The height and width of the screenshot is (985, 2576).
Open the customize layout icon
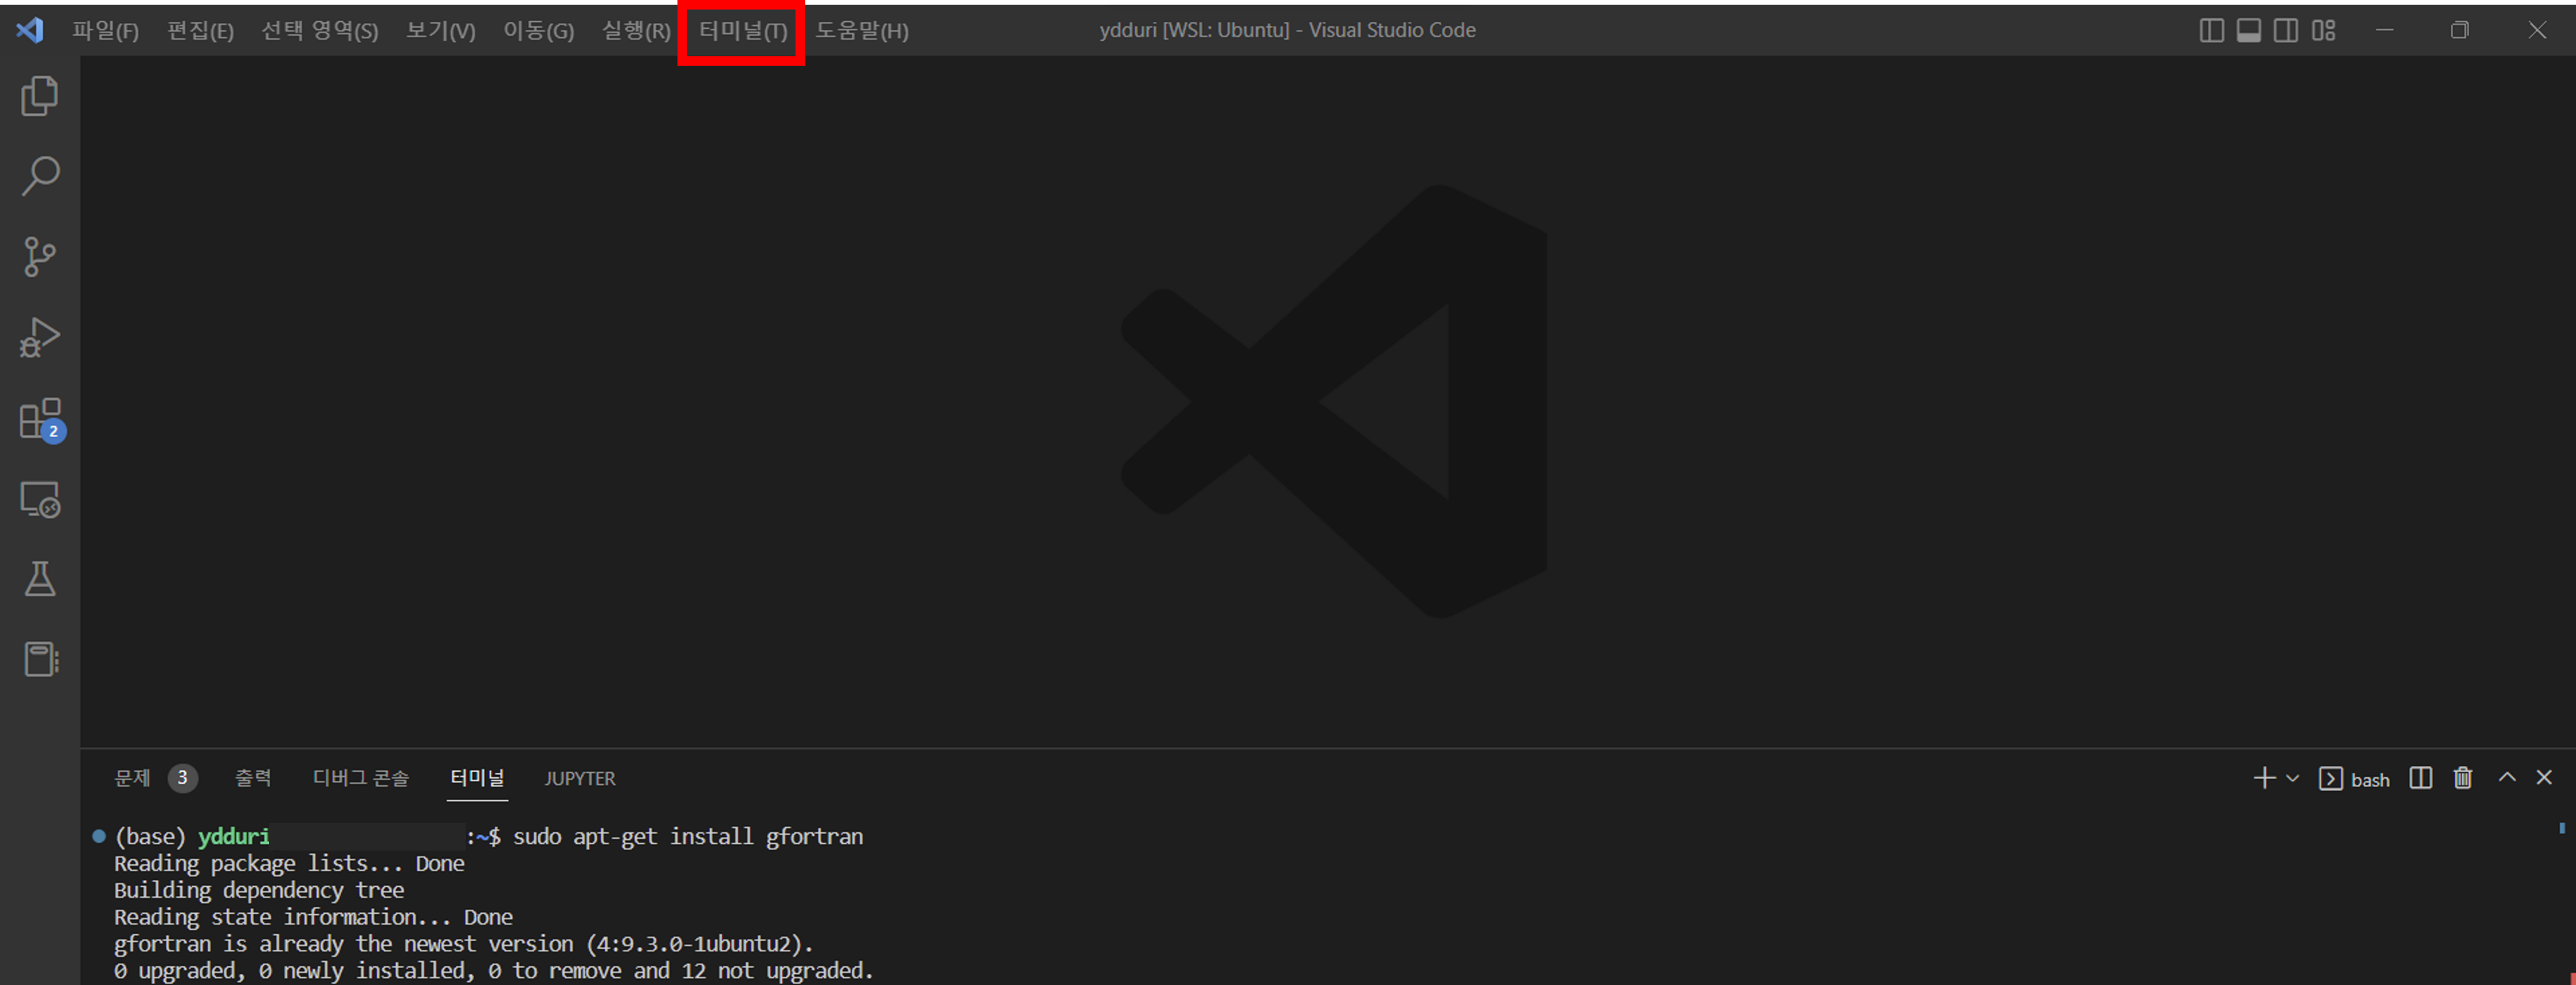[x=2323, y=30]
